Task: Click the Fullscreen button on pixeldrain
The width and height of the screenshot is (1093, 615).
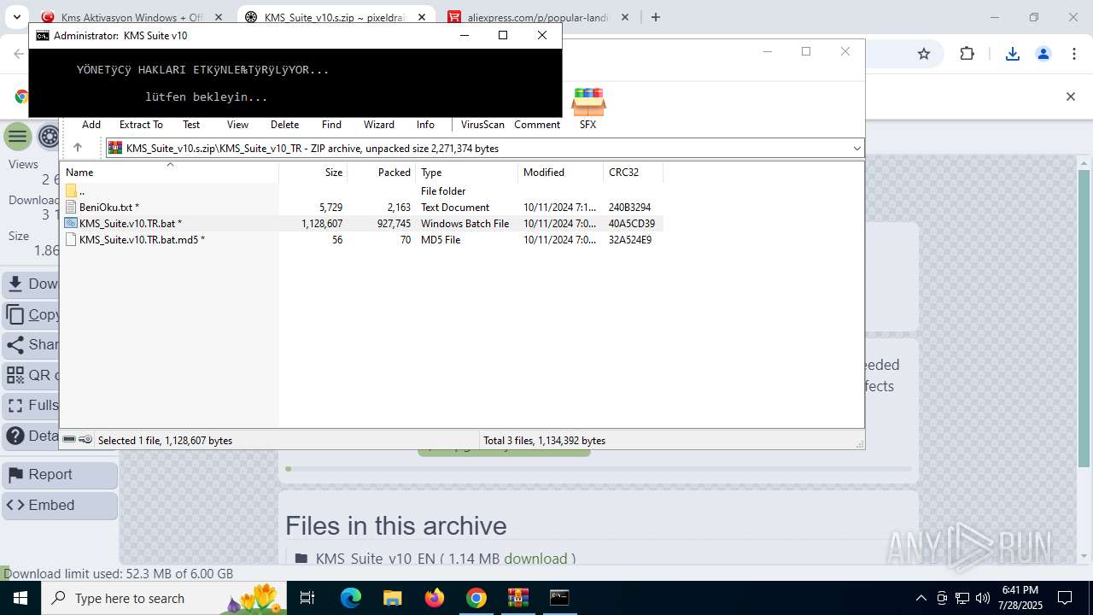Action: 31,406
